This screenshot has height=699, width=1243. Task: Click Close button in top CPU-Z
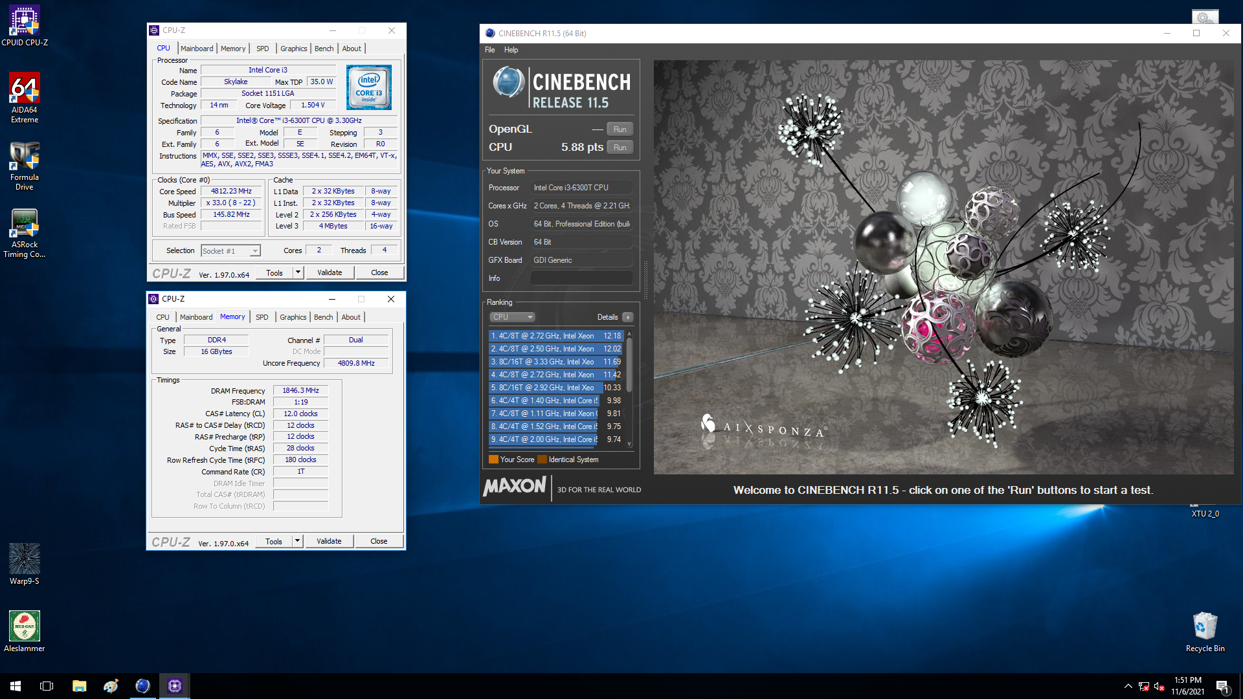click(x=379, y=272)
